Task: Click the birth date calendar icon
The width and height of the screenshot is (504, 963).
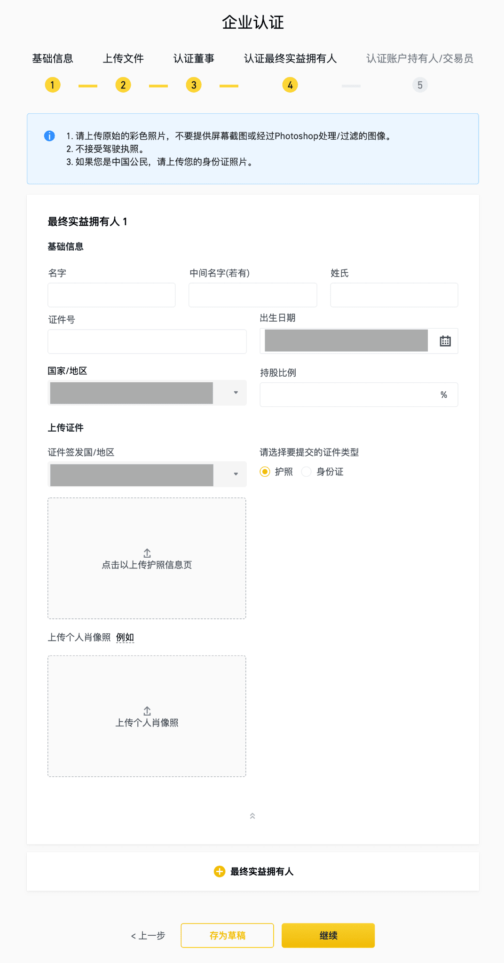Action: pyautogui.click(x=445, y=341)
